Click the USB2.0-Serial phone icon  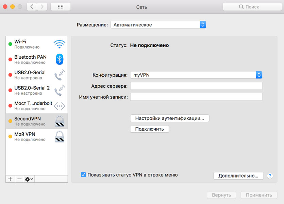60,75
